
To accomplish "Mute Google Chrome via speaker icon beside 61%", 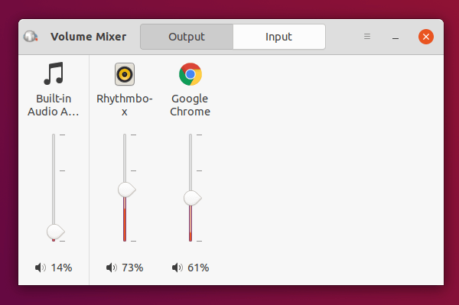I will click(177, 268).
